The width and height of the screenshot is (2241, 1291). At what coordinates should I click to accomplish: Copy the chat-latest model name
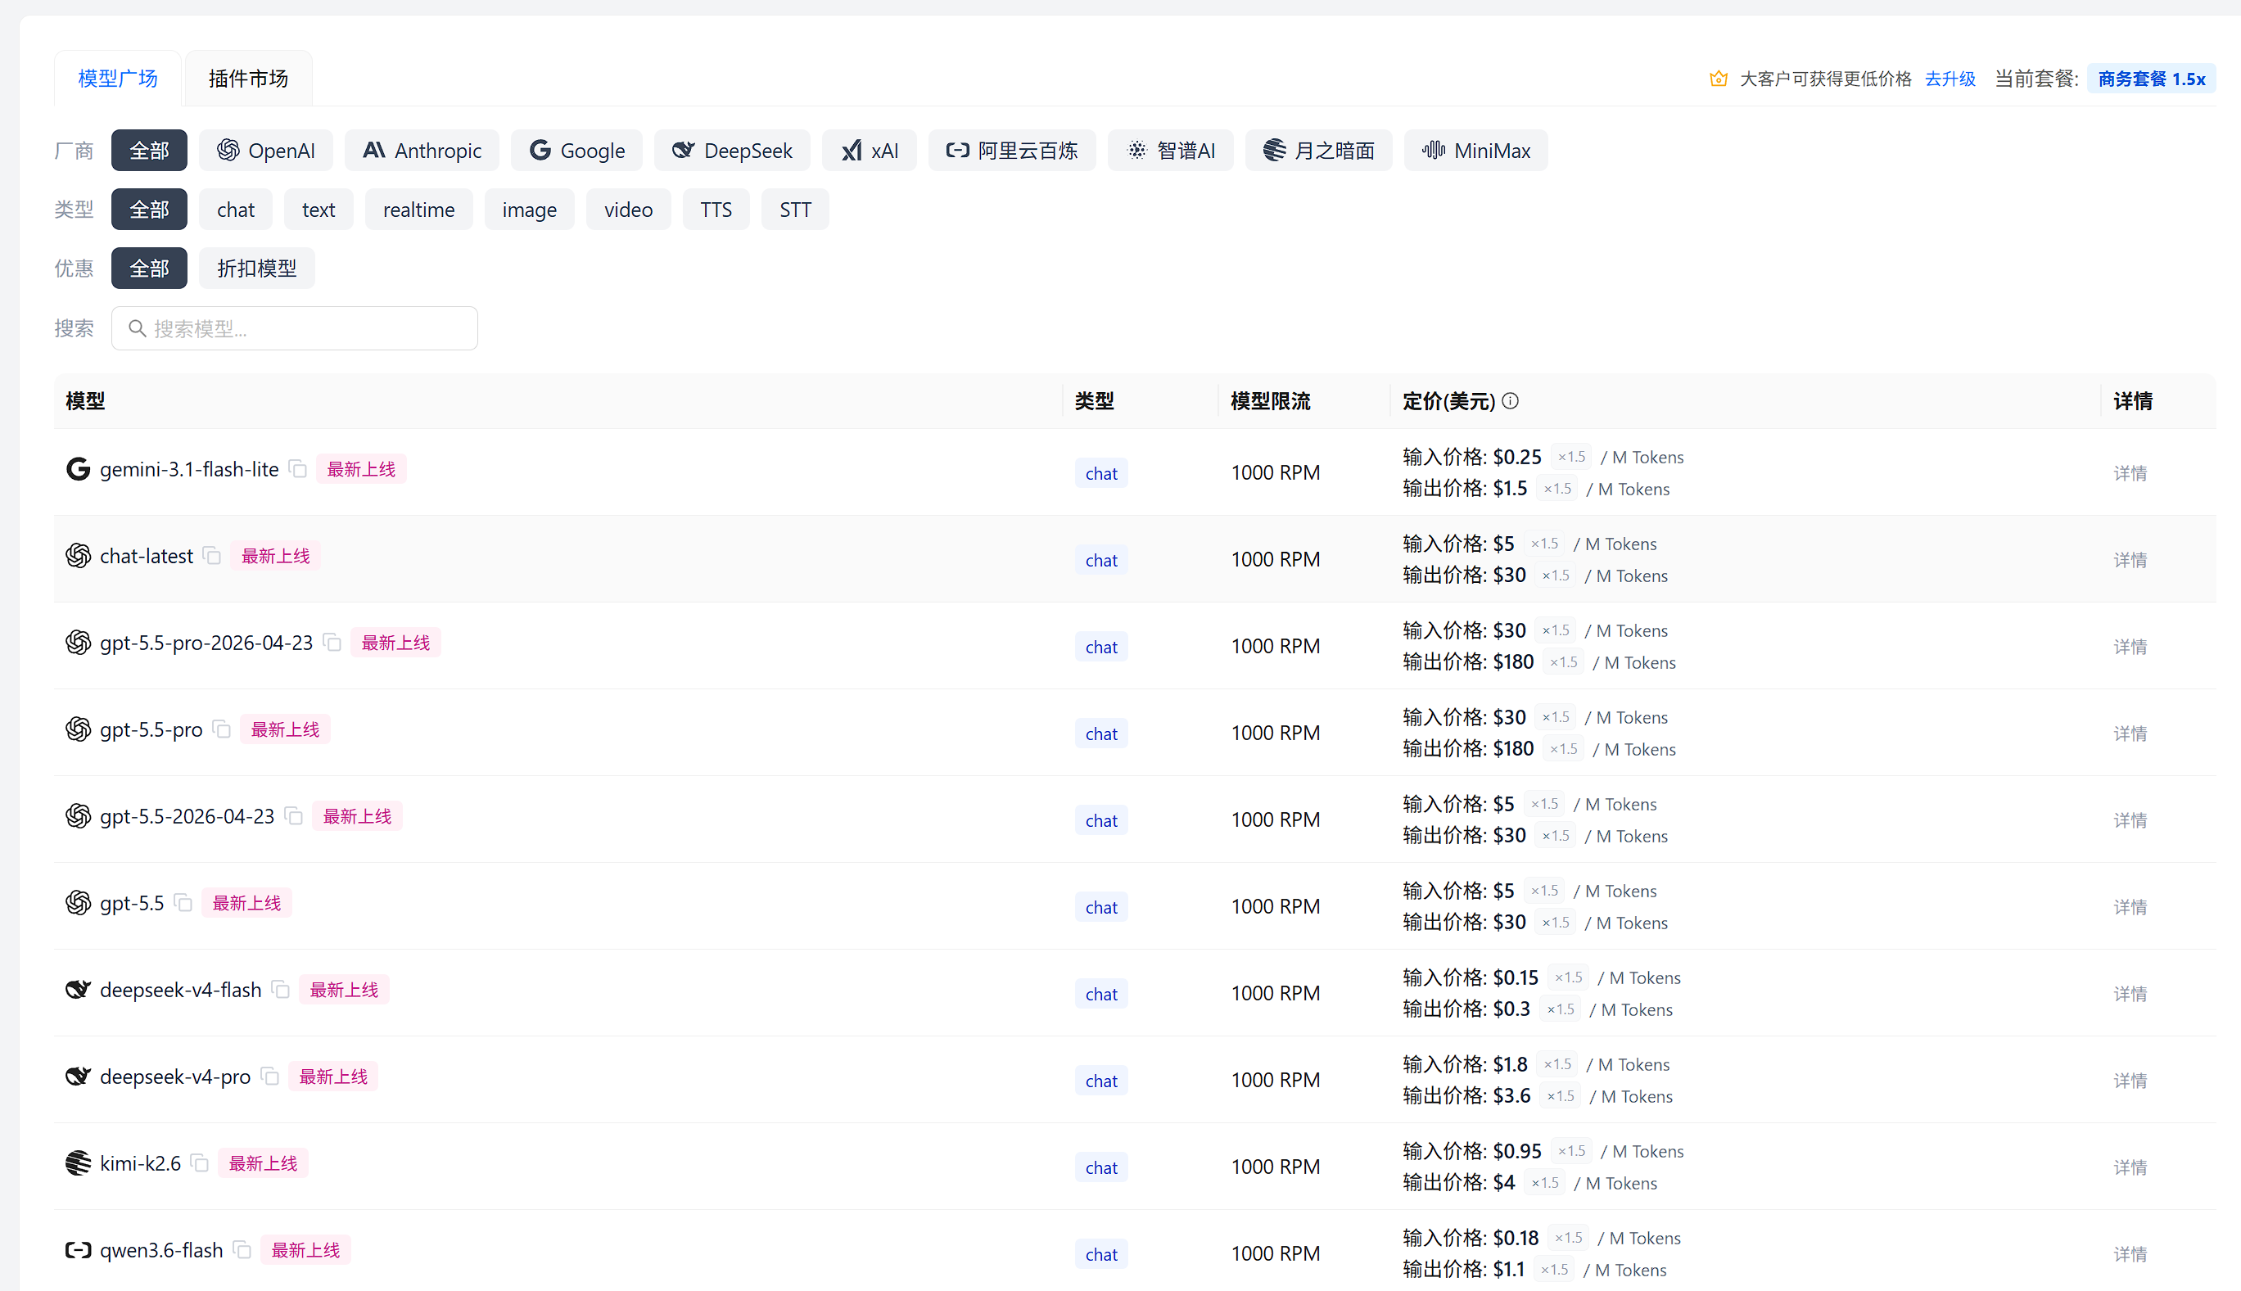[212, 556]
